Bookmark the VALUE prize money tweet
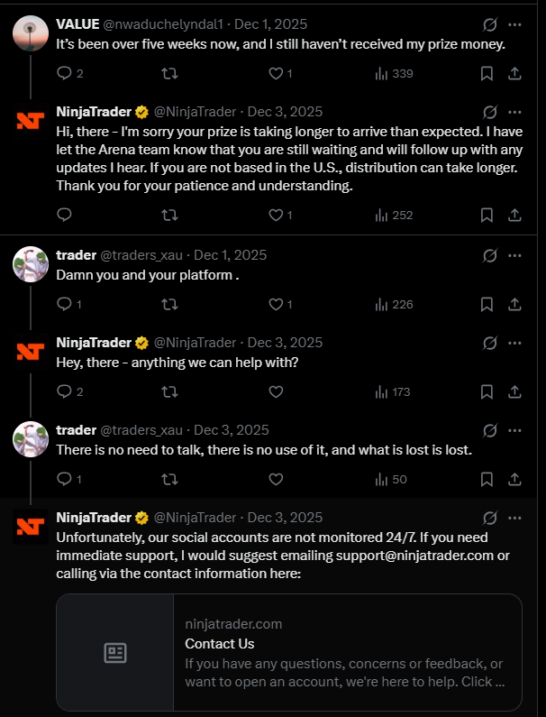546x717 pixels. coord(486,73)
